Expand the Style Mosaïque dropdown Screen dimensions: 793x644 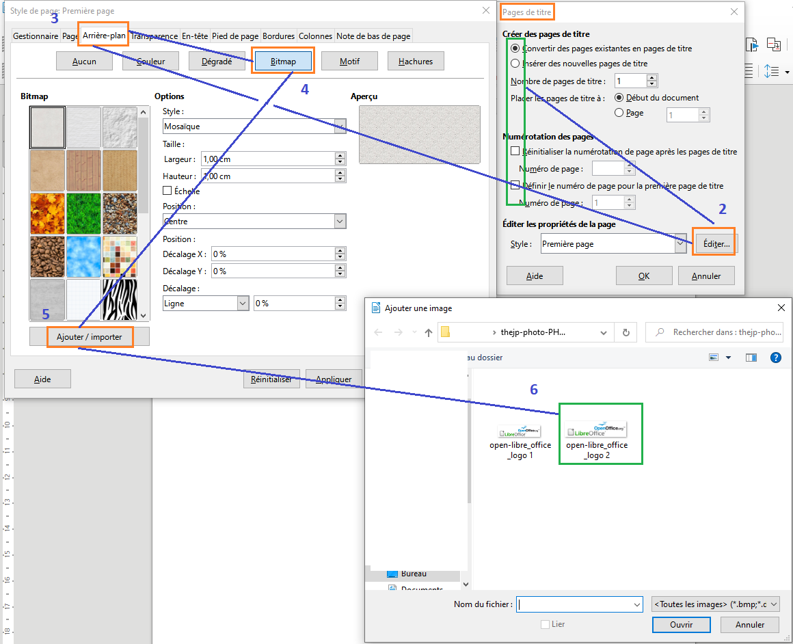tap(340, 126)
